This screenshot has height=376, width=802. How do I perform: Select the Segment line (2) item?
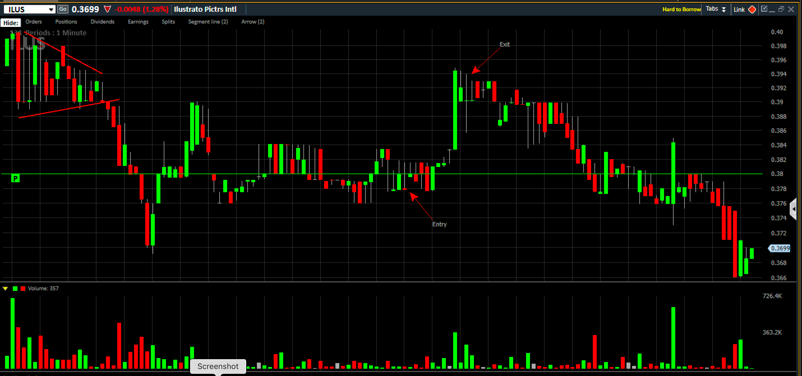coord(208,22)
